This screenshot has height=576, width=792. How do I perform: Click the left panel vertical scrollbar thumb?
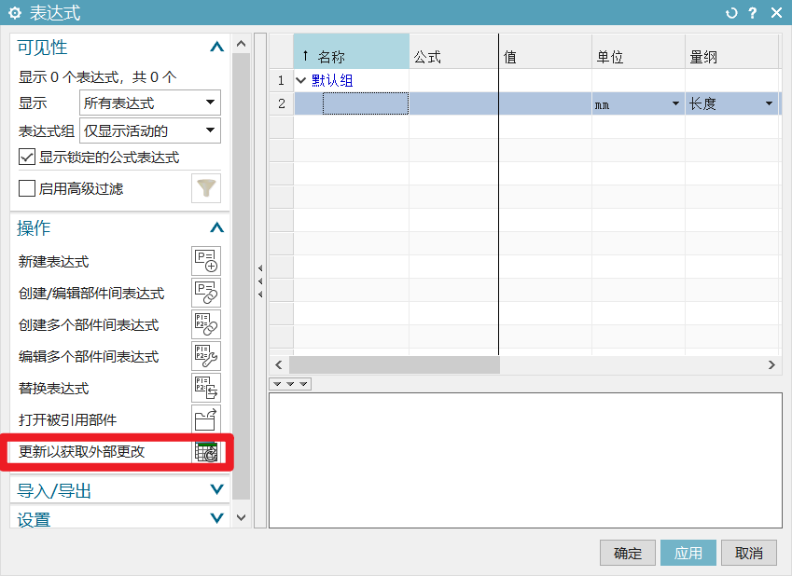click(x=241, y=277)
